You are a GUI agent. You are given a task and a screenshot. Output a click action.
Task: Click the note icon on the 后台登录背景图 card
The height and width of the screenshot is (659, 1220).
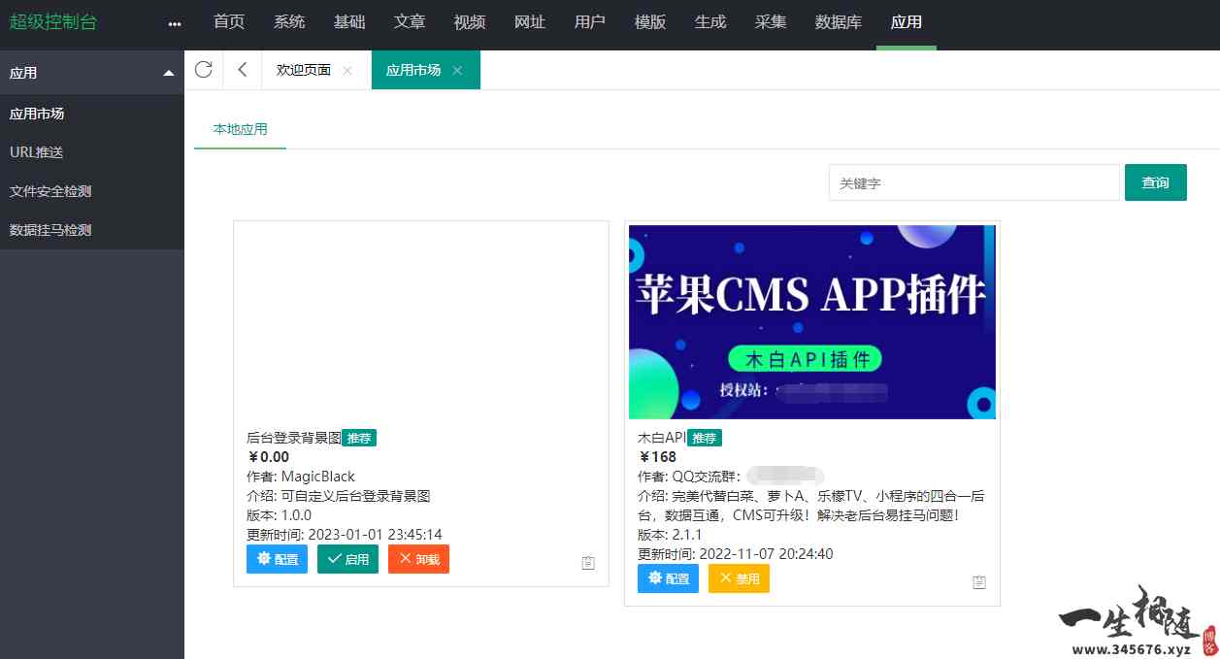pos(588,562)
